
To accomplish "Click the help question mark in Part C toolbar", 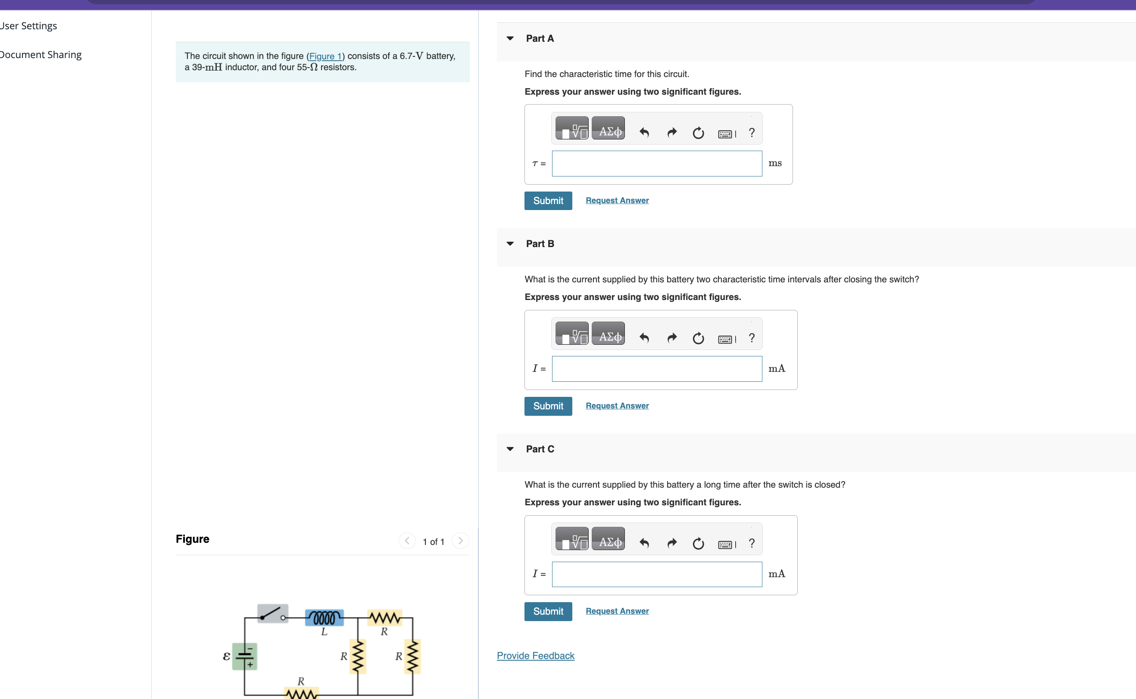I will coord(751,543).
